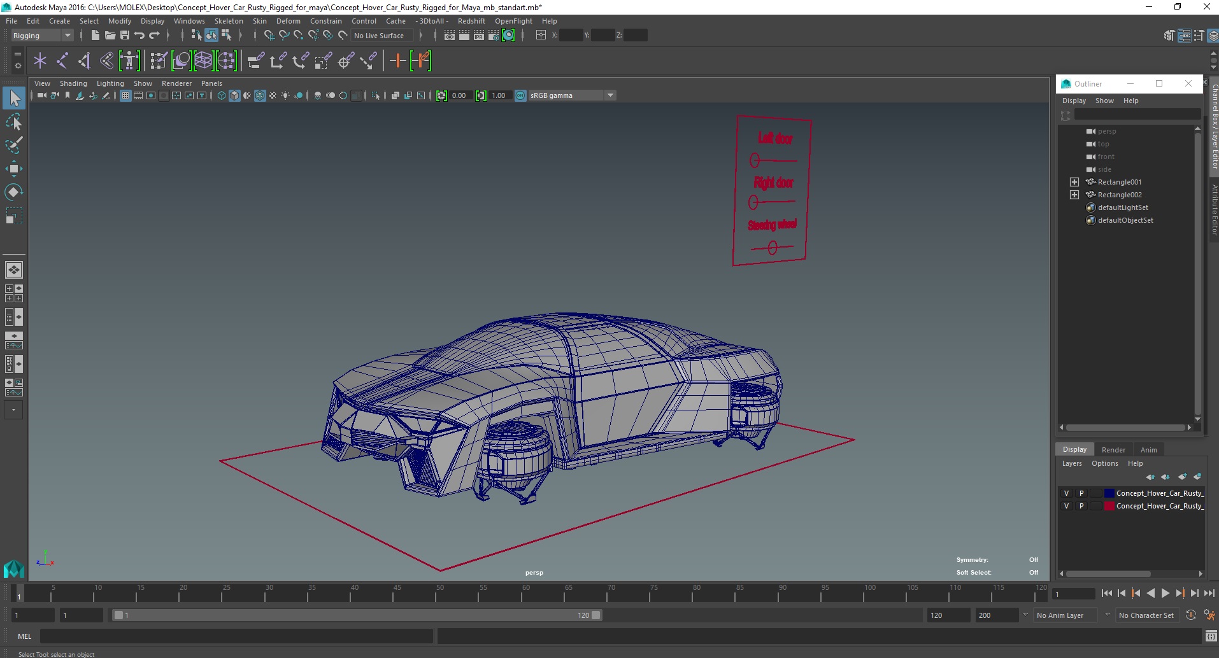
Task: Click the Outliner search field
Action: (x=1137, y=115)
